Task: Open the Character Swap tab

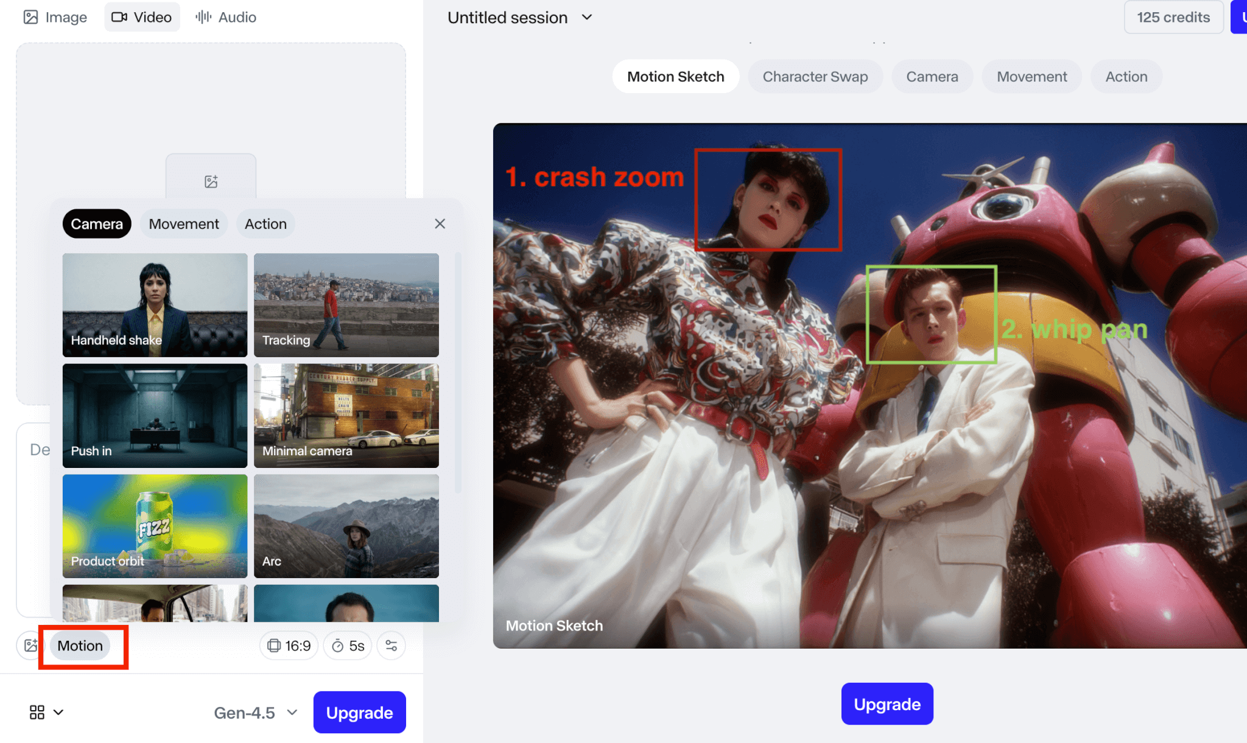Action: (x=815, y=77)
